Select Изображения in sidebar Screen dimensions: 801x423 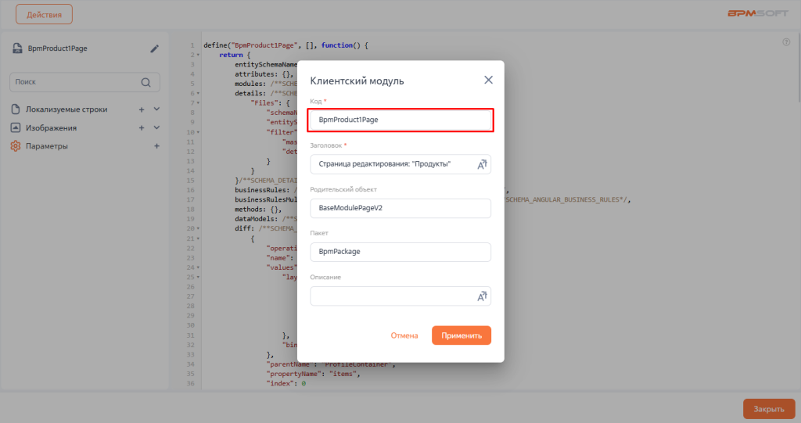[x=51, y=127]
